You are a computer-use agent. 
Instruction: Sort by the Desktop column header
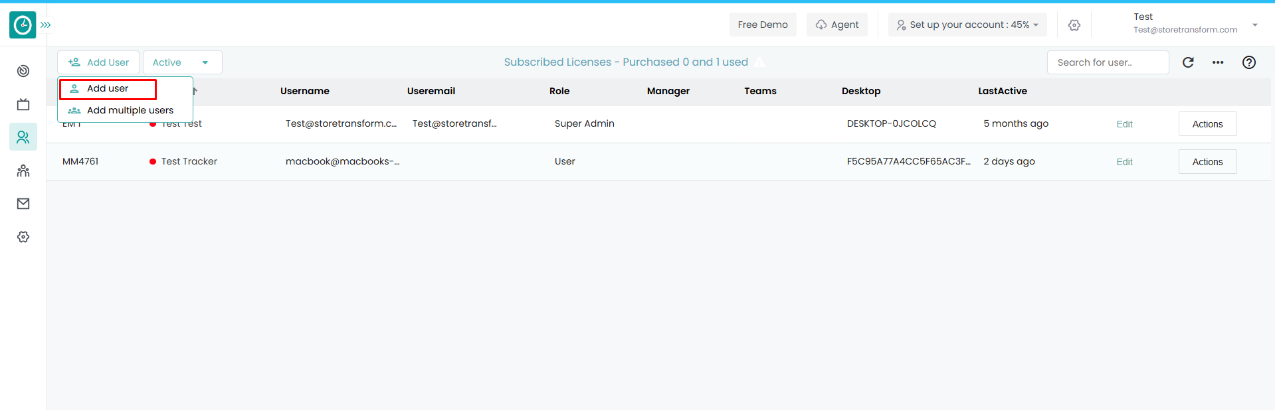pos(861,91)
